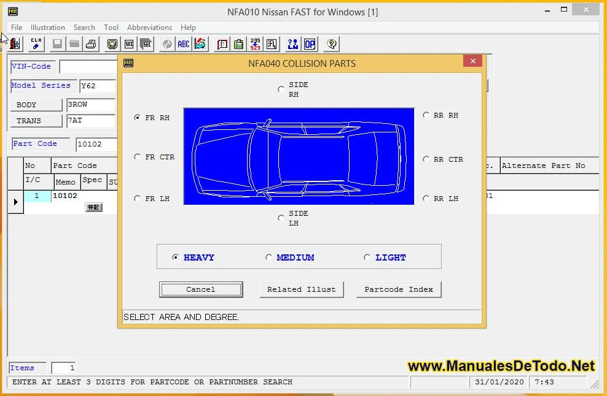The height and width of the screenshot is (396, 607).
Task: Select the RR LH collision area
Action: tap(426, 199)
